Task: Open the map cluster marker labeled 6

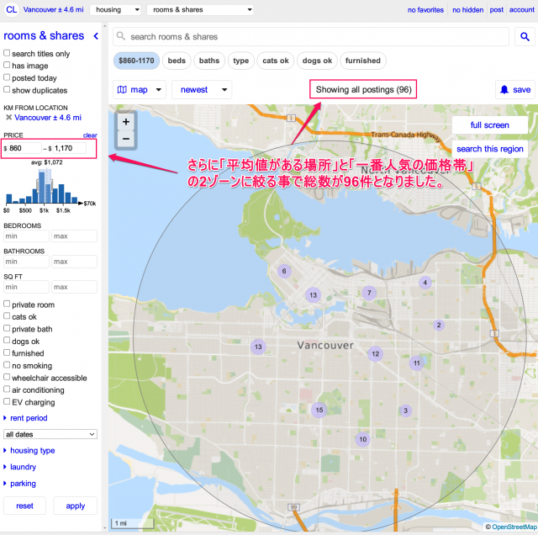Action: (284, 271)
